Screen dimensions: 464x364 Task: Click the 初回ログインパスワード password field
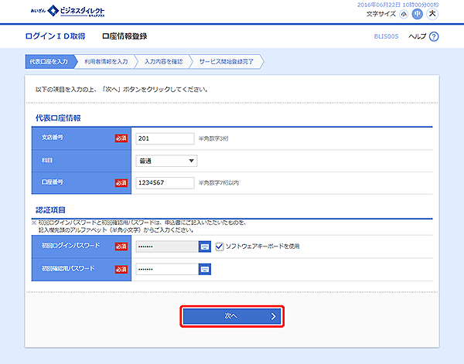[167, 247]
